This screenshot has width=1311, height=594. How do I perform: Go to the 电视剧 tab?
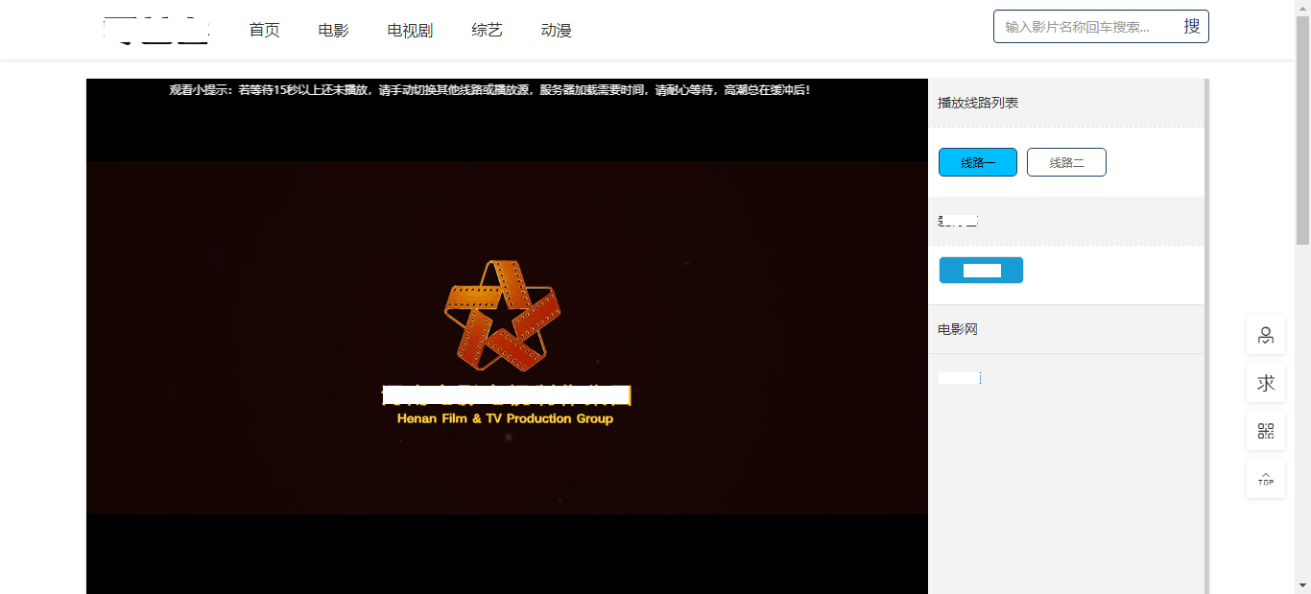click(409, 30)
